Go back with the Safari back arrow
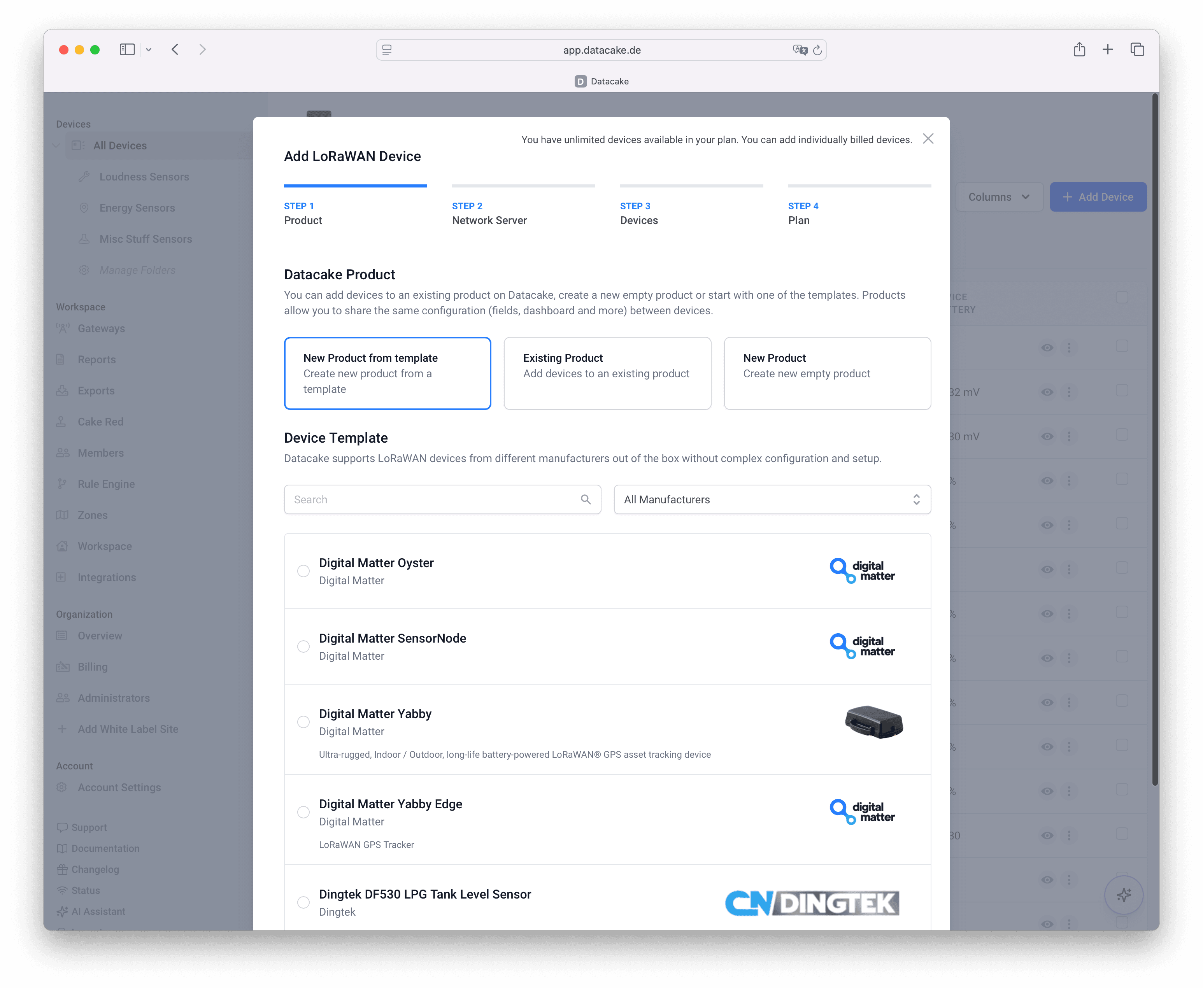 [175, 49]
